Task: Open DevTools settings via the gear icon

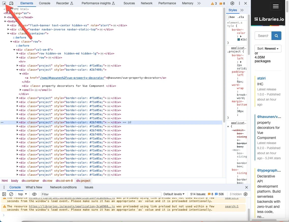Action: tap(232, 3)
